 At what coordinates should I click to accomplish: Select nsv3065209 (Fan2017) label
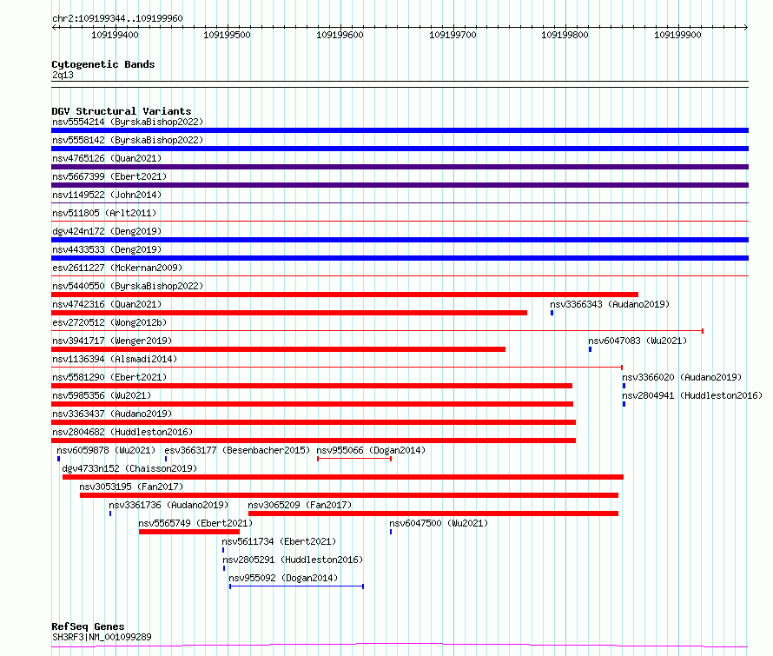pyautogui.click(x=300, y=505)
